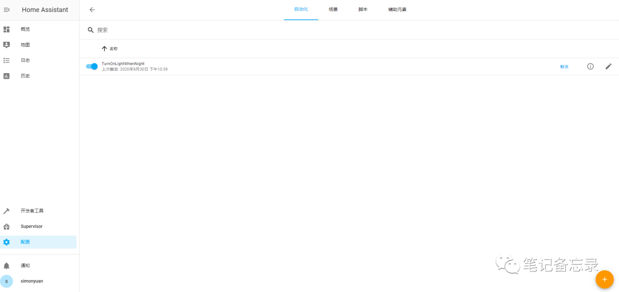Click the Home Assistant title

(45, 10)
